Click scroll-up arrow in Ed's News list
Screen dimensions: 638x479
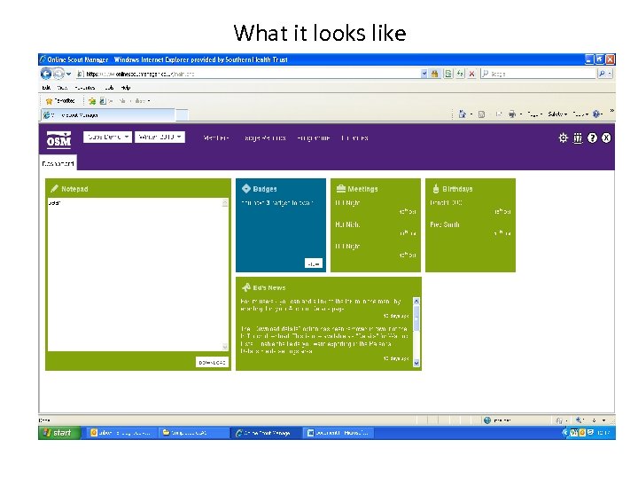[416, 301]
